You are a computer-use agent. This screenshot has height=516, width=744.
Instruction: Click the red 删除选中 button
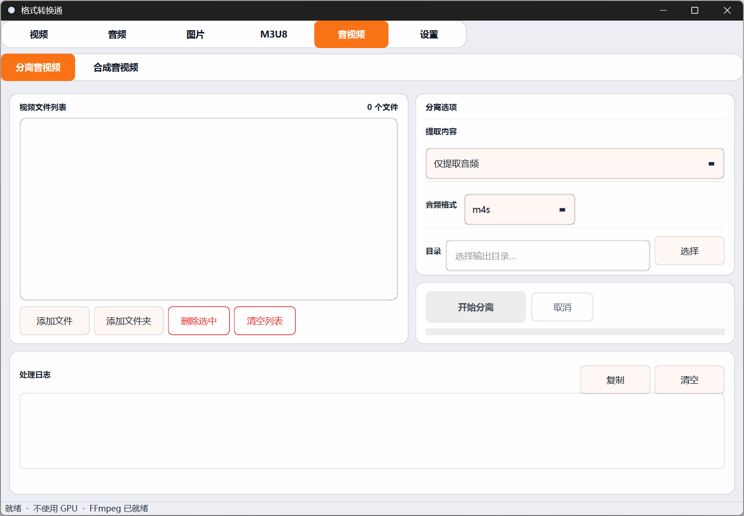point(199,321)
